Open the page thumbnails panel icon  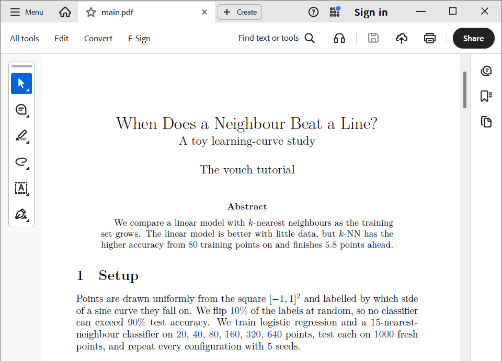click(486, 122)
